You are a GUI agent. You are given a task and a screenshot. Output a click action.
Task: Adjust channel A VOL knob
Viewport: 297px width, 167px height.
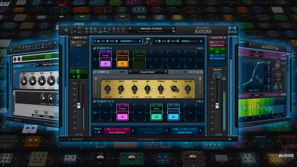[x=107, y=41]
